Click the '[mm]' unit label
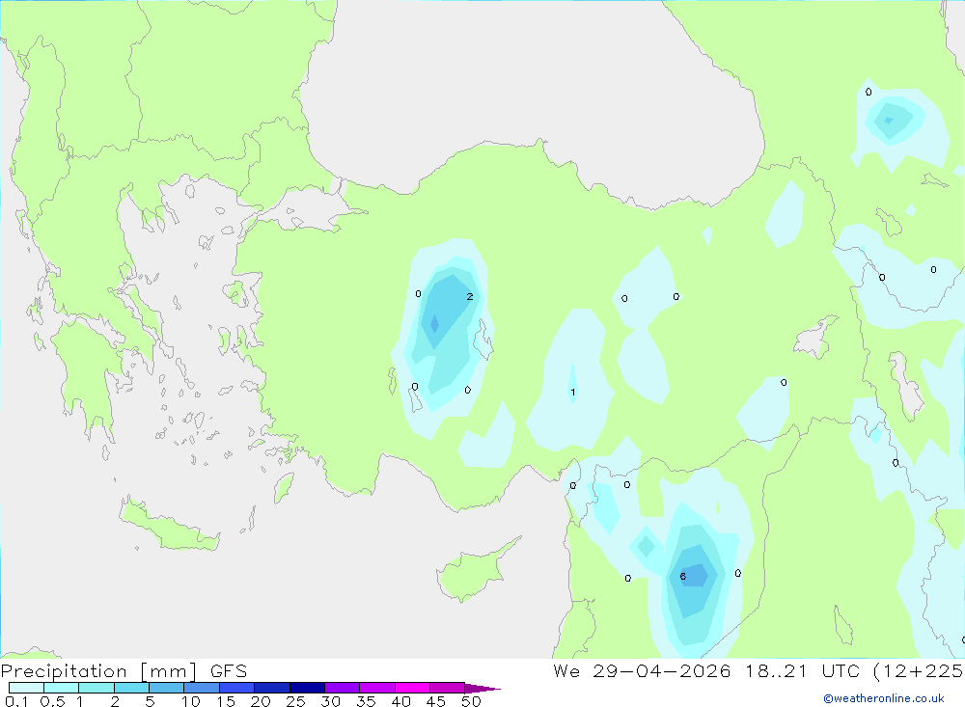Screen dimensions: 965x707 click(x=169, y=671)
